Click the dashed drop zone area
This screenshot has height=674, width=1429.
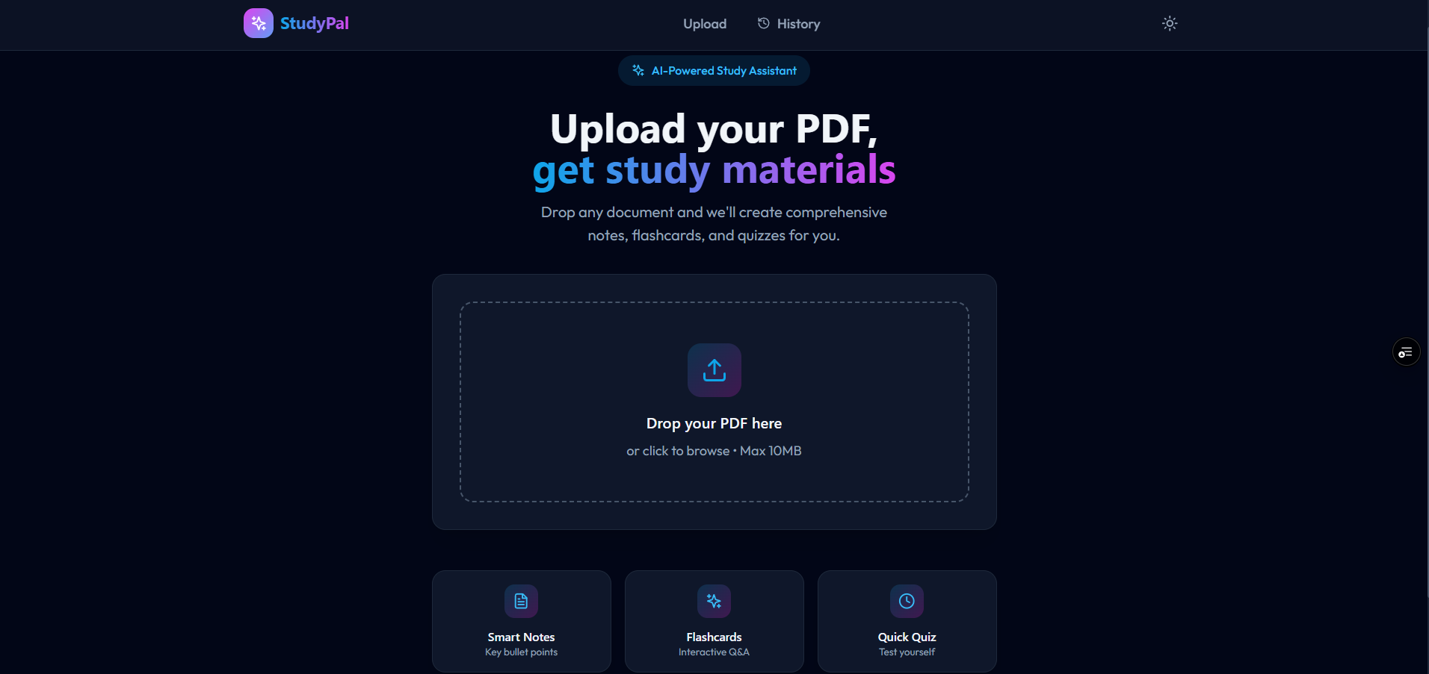714,402
